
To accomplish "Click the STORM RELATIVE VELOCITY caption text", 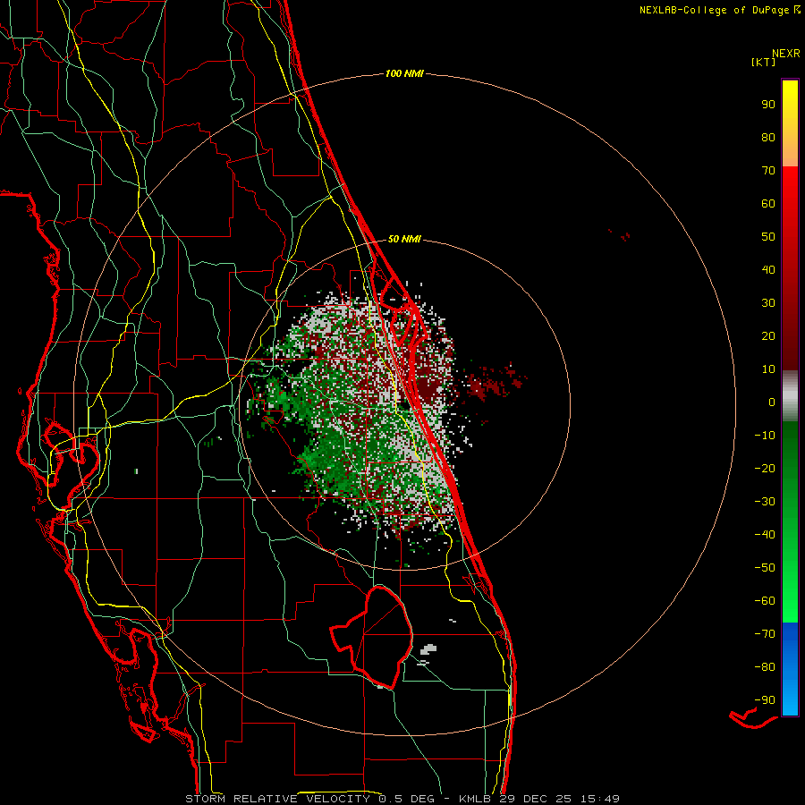I will click(277, 799).
